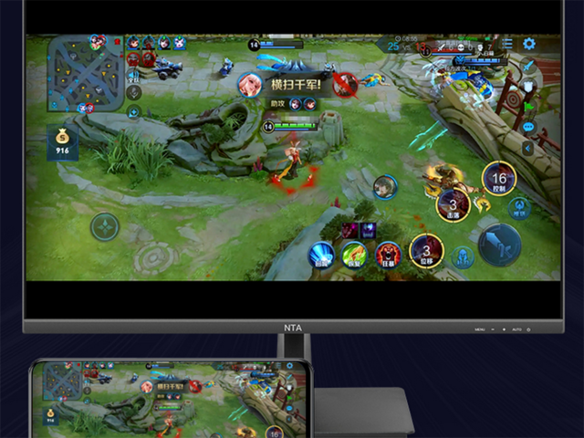Image resolution: width=584 pixels, height=438 pixels.
Task: Tap the blue message plus icon under microphone
Action: coord(133,111)
